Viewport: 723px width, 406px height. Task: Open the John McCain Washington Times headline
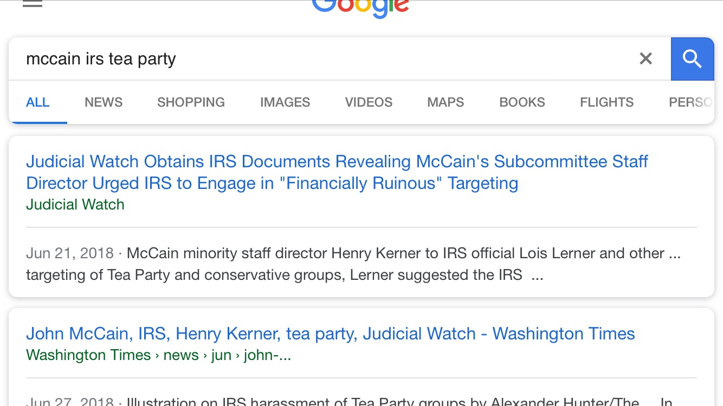[x=331, y=333]
